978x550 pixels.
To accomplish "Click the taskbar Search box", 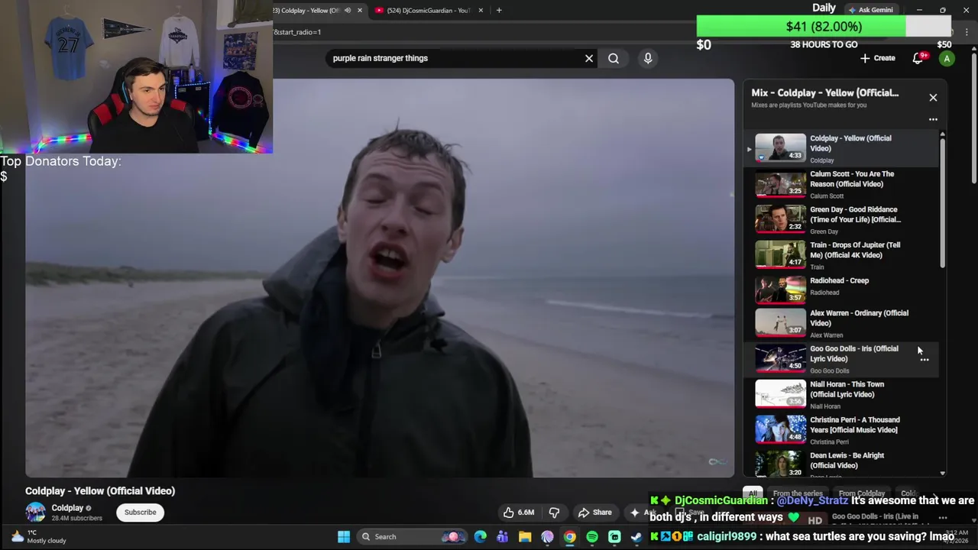I will point(411,537).
